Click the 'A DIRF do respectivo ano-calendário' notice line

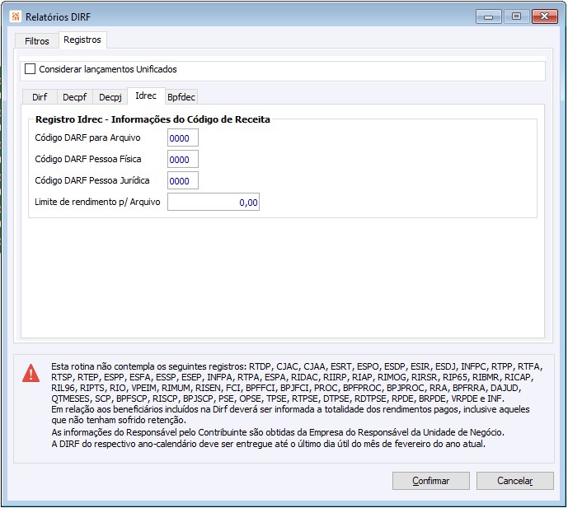(x=268, y=444)
